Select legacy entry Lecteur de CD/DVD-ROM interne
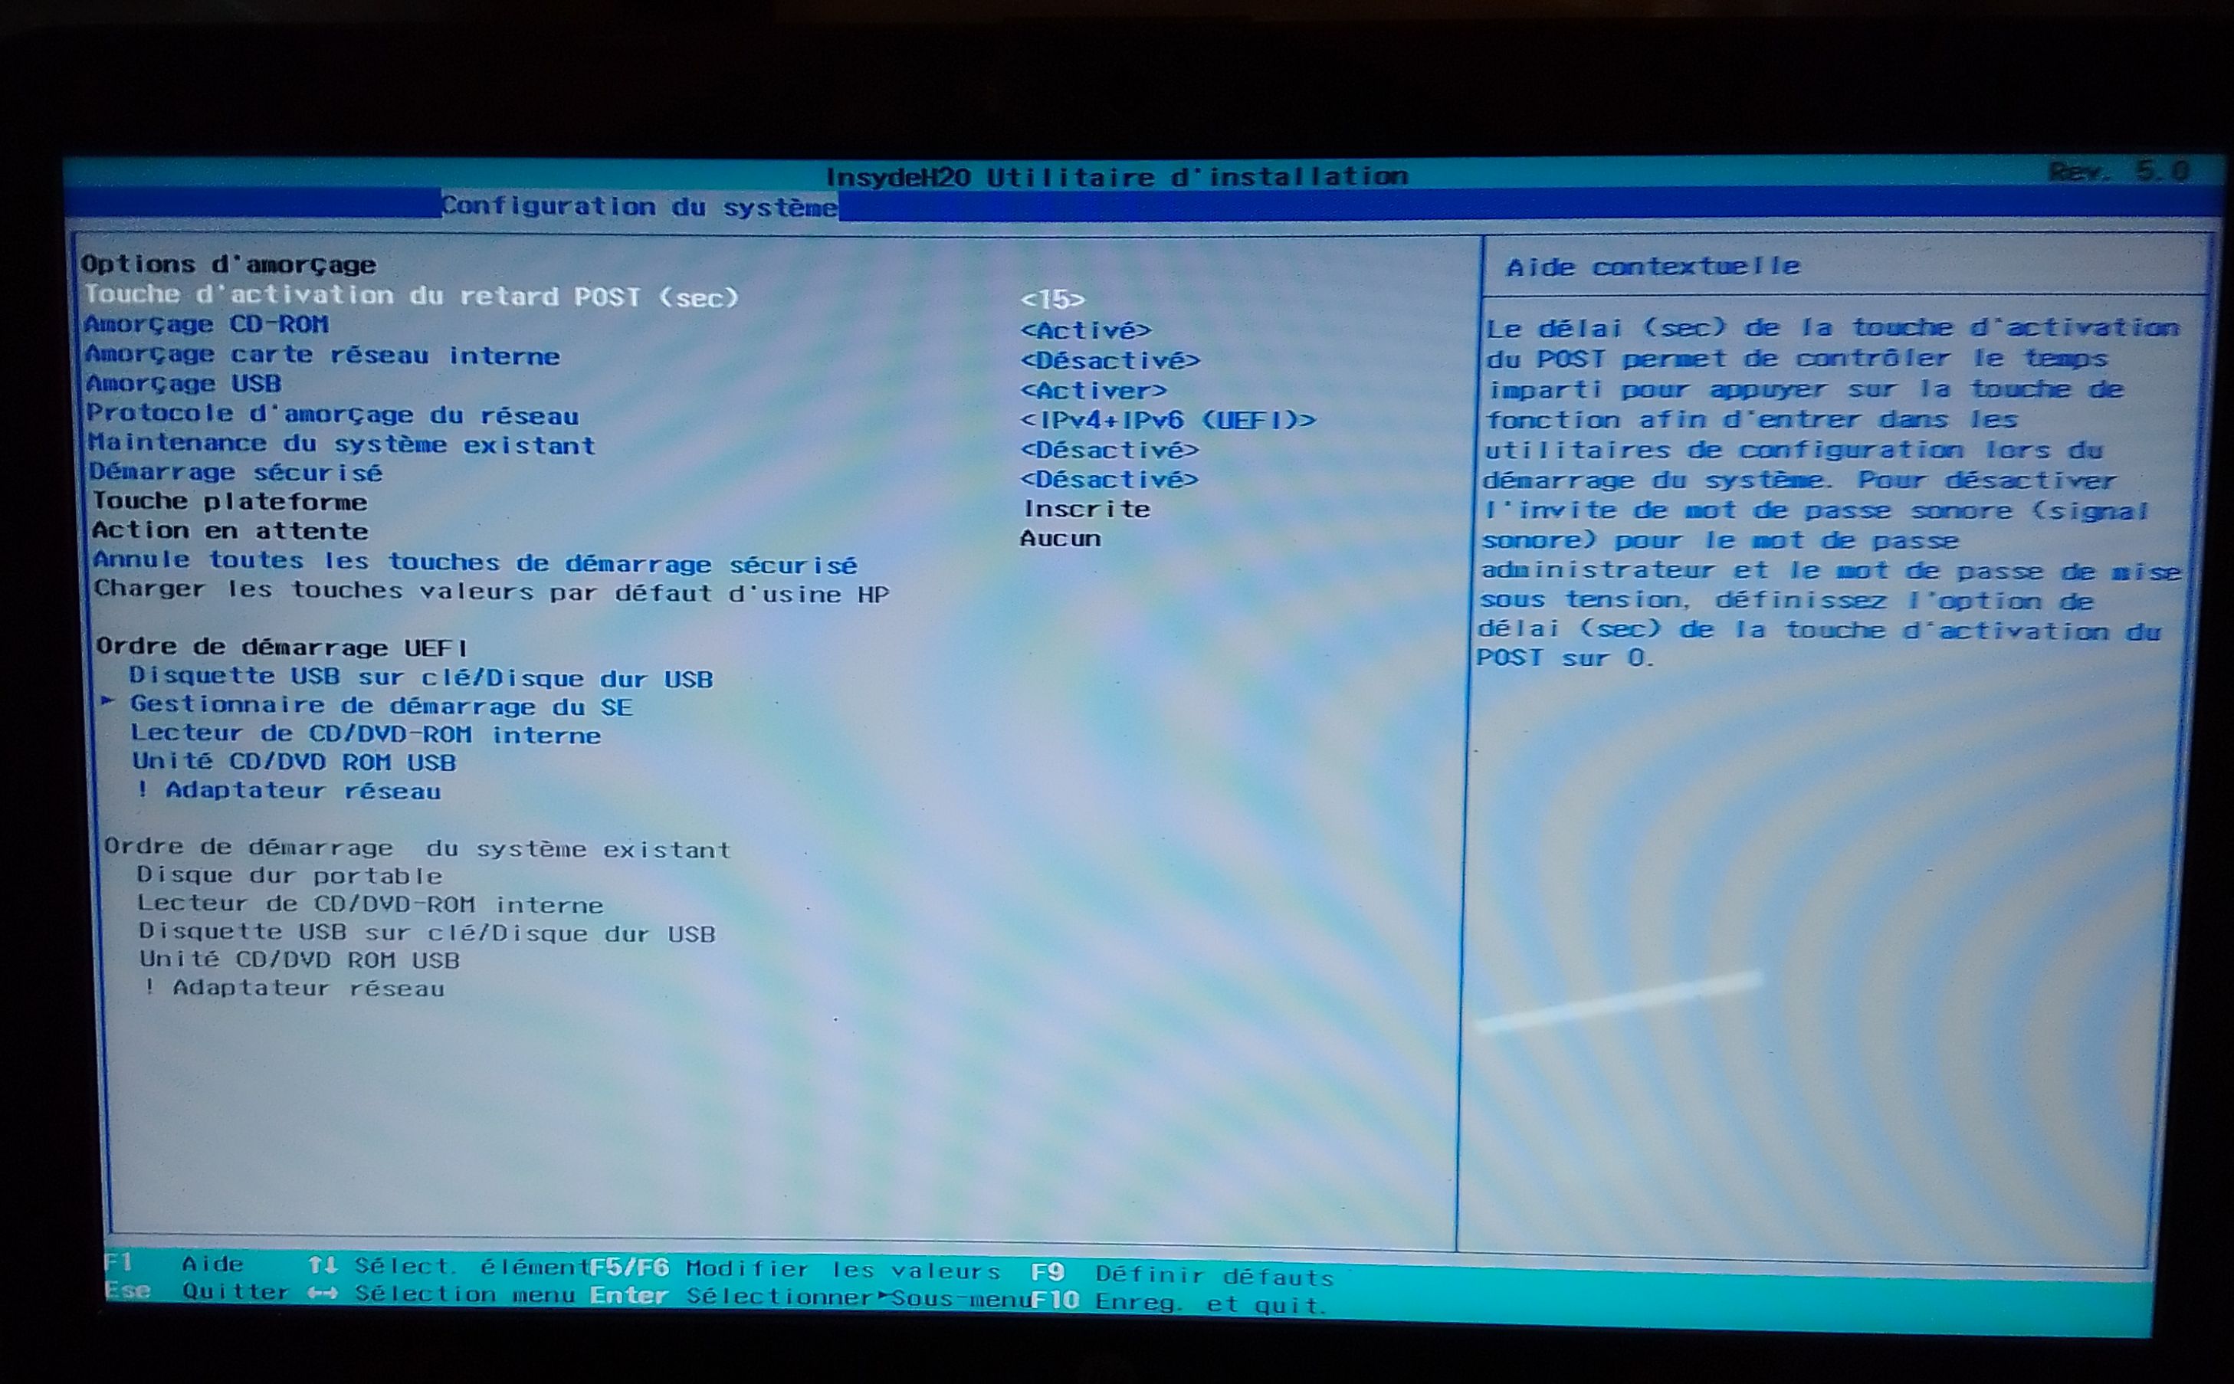Screen dimensions: 2234x1384 point(371,904)
